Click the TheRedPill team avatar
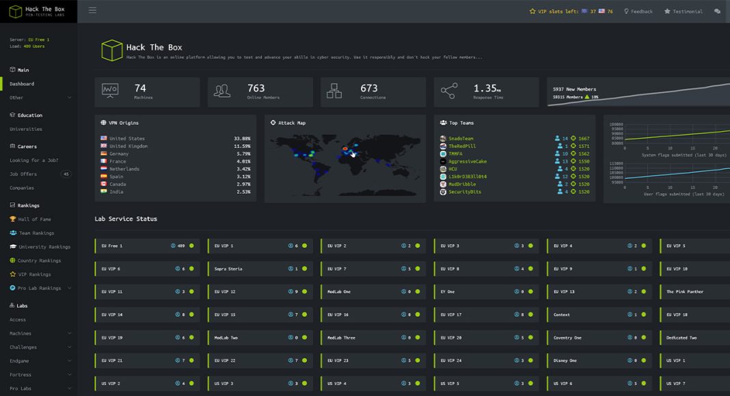The width and height of the screenshot is (730, 396). pyautogui.click(x=443, y=146)
